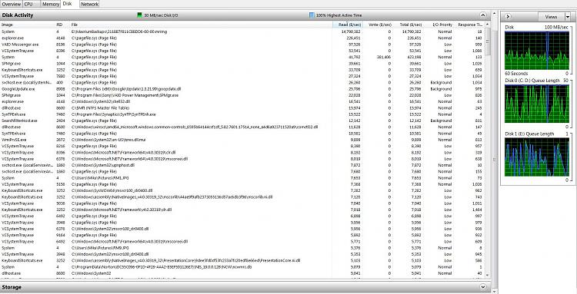This screenshot has height=294, width=577.
Task: Select the Synaptics SynTPEnh.exe file path
Action: pos(114,114)
